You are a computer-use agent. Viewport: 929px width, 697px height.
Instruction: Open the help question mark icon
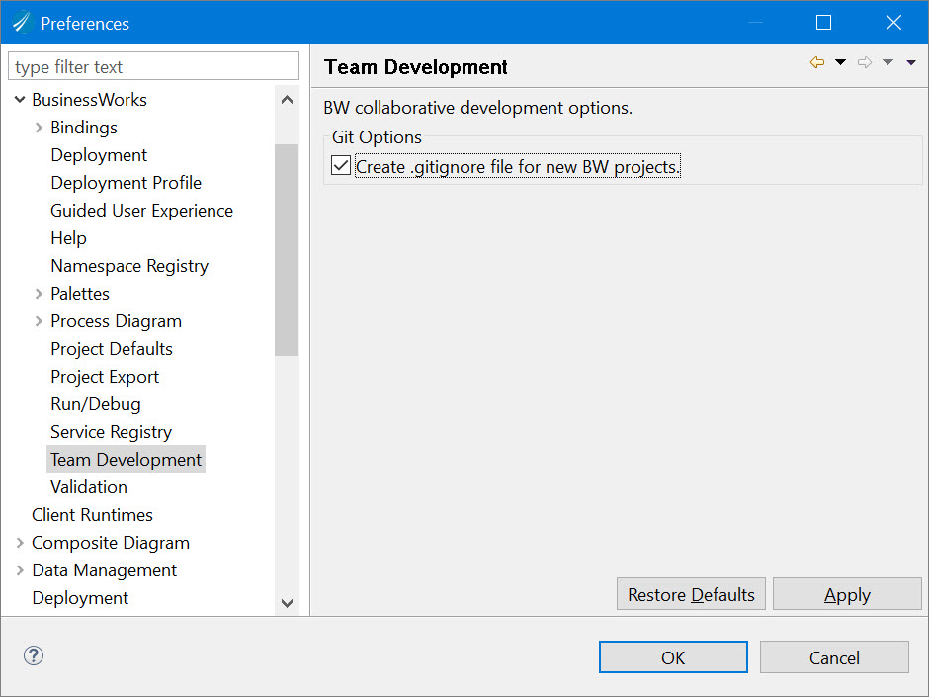click(34, 655)
